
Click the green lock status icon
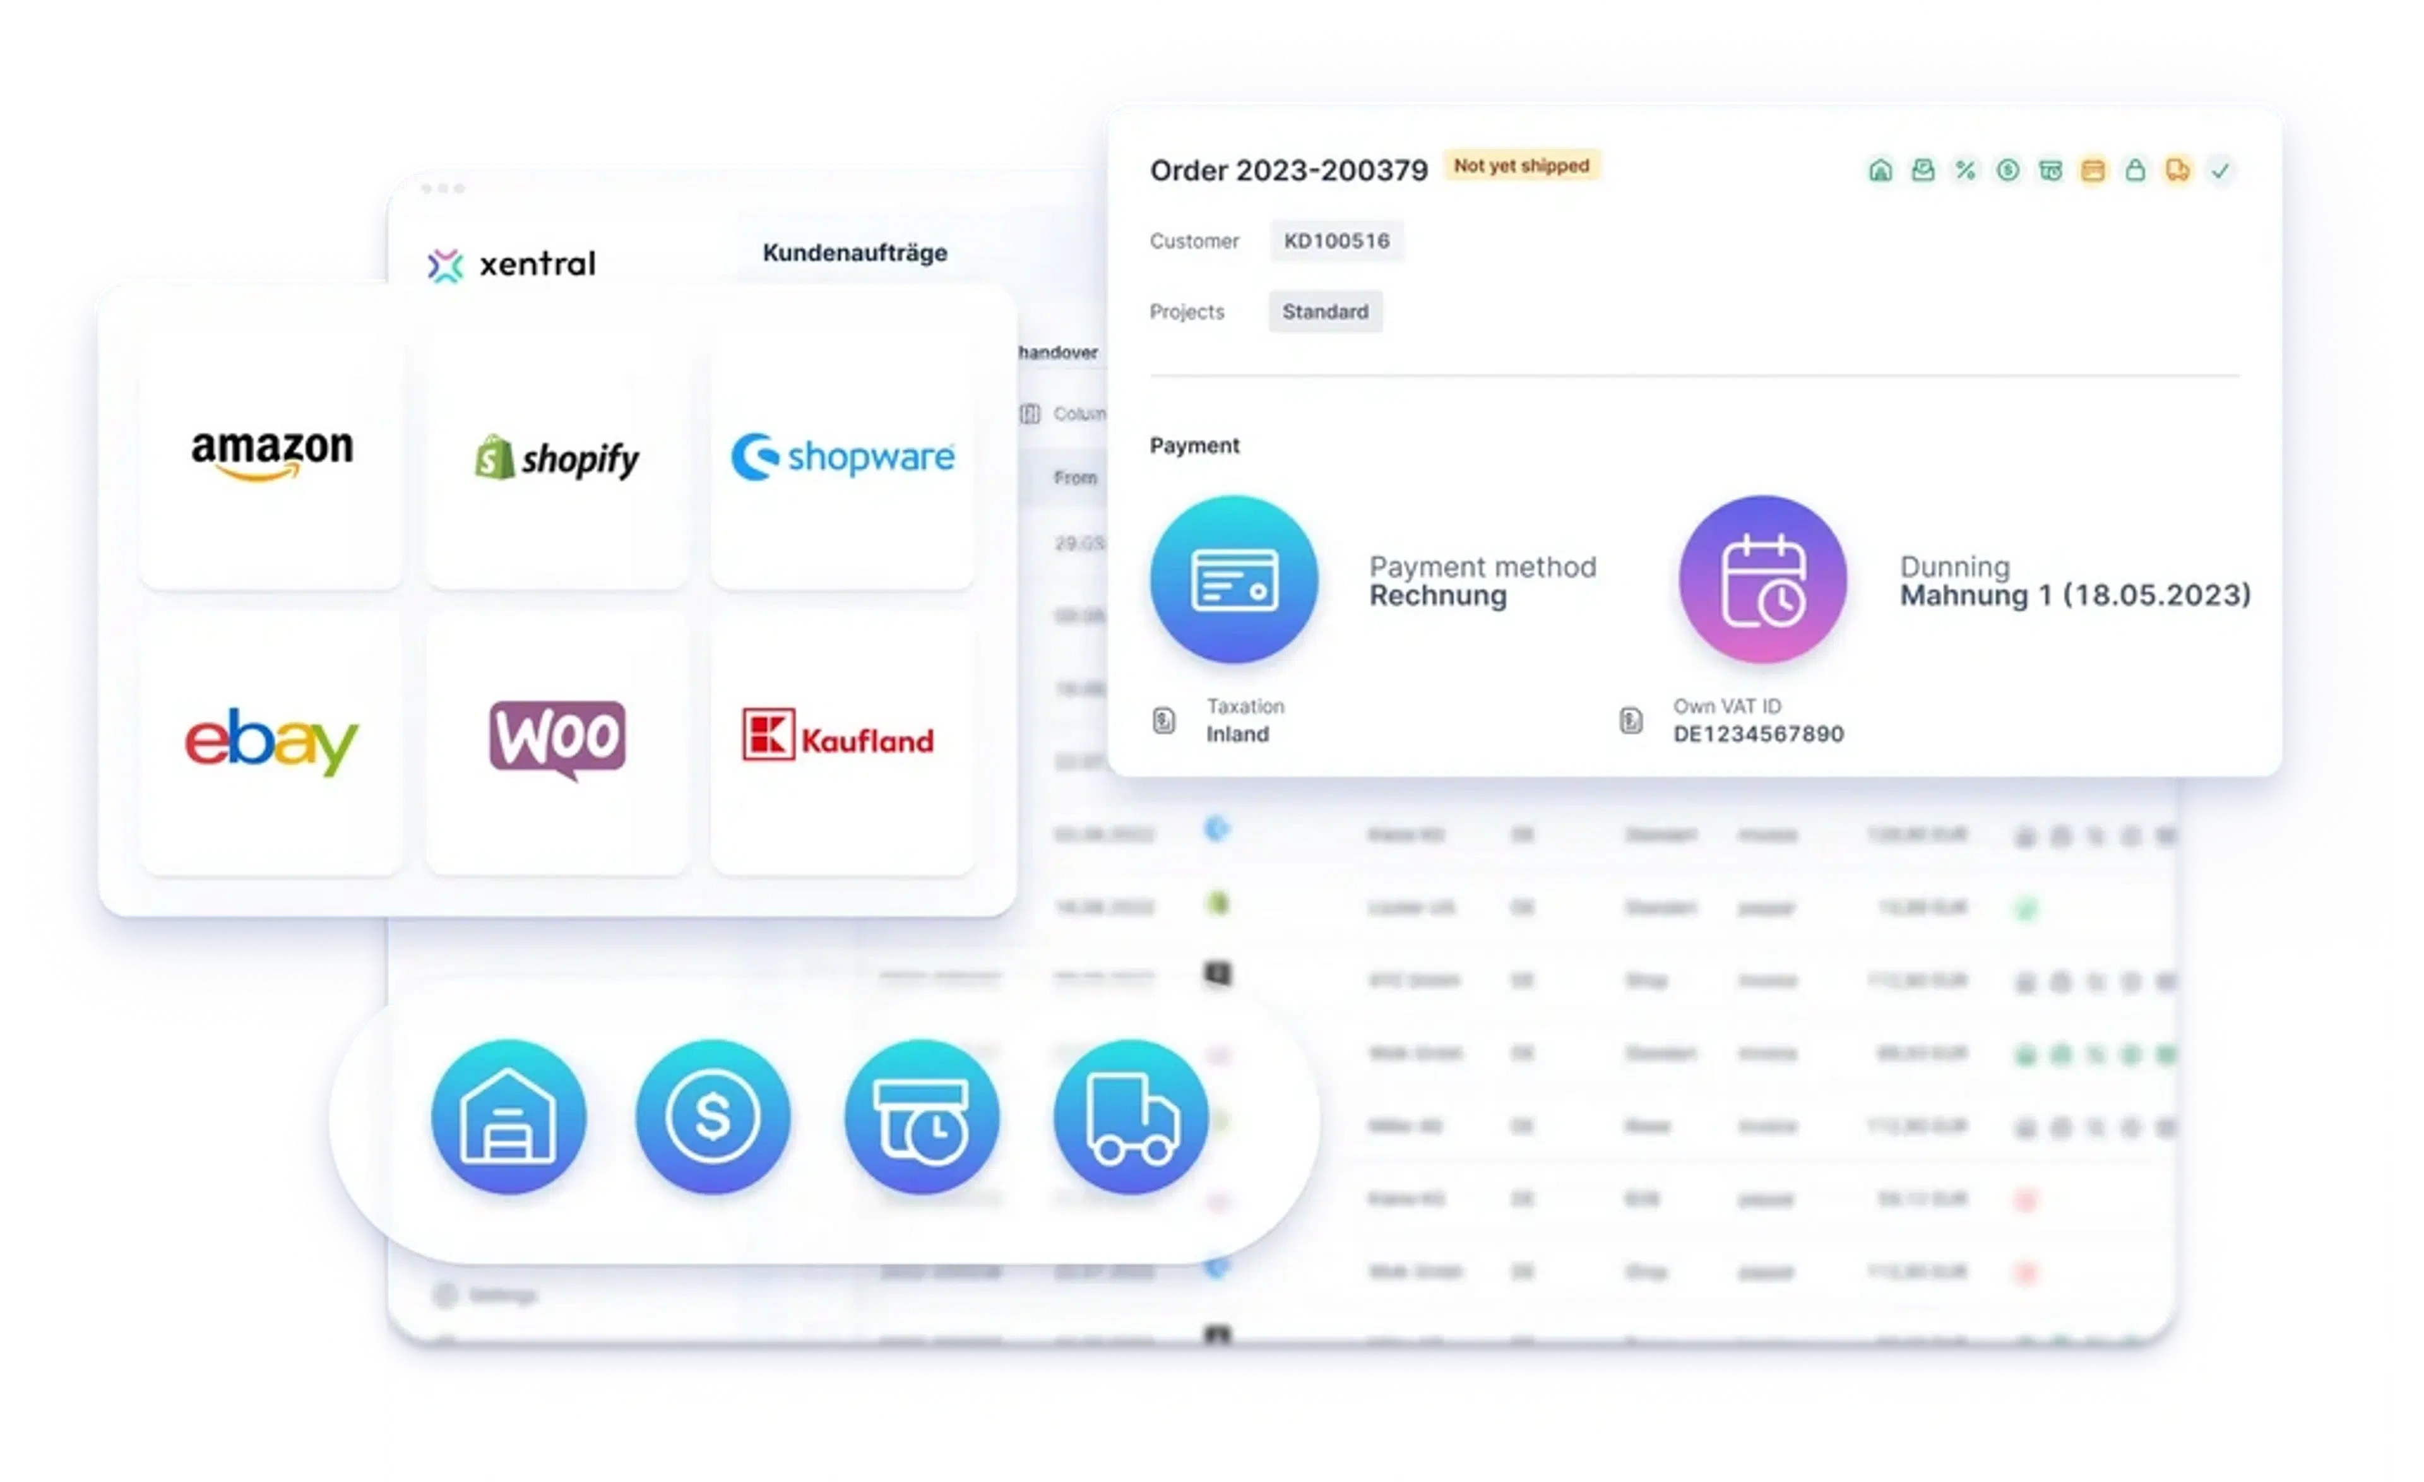pyautogui.click(x=2135, y=170)
